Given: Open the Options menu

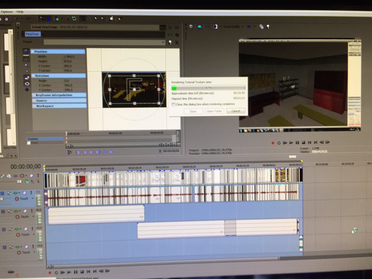Looking at the screenshot, I should 7,12.
